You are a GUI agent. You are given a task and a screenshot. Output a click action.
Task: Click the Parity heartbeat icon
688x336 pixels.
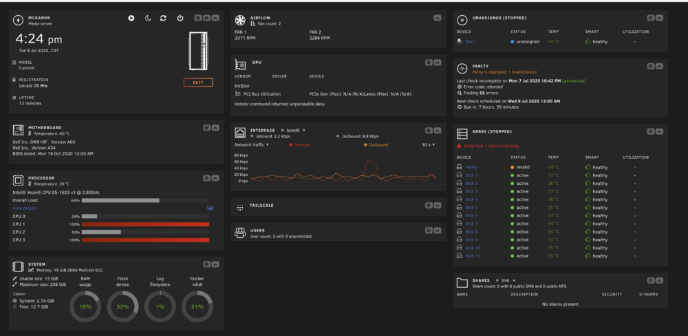tap(462, 68)
